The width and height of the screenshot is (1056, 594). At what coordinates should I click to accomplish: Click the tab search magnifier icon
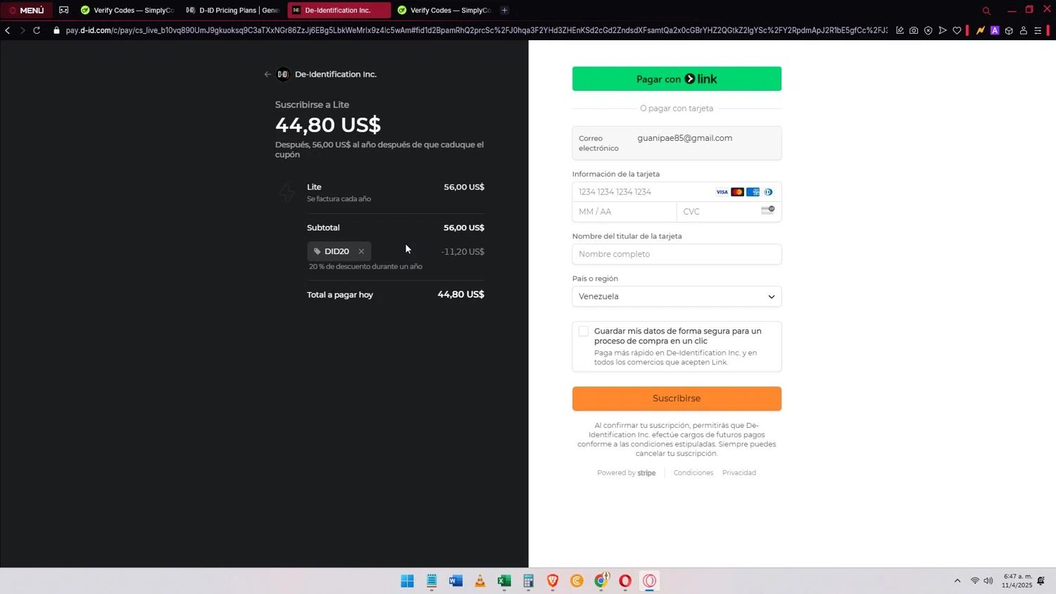click(986, 11)
